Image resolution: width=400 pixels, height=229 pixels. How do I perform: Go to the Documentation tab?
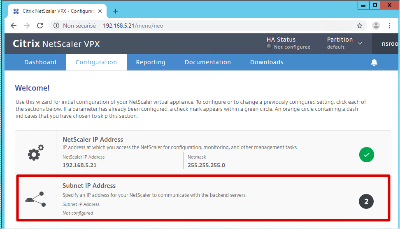point(208,62)
